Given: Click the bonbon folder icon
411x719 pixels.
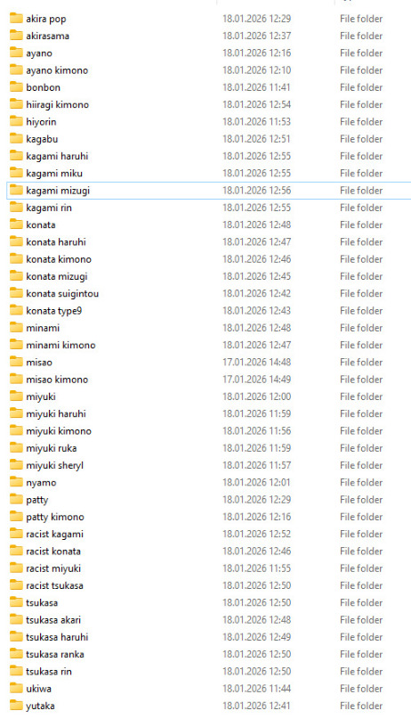Looking at the screenshot, I should (x=16, y=87).
